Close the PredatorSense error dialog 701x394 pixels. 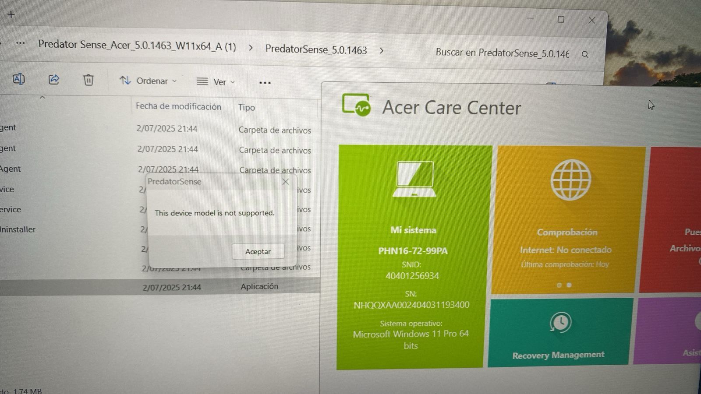[286, 182]
